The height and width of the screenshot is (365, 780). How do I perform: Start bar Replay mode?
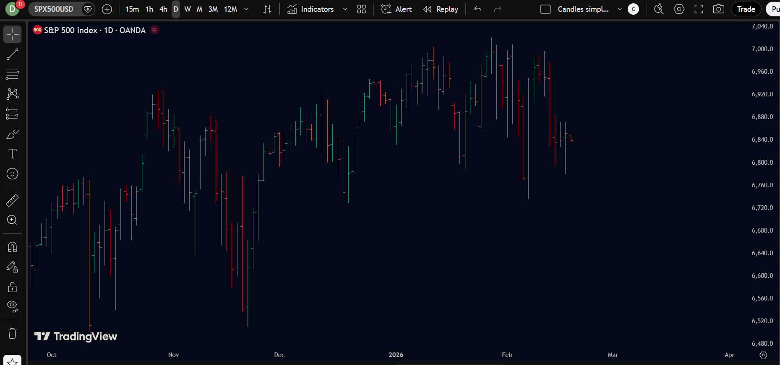click(x=441, y=9)
